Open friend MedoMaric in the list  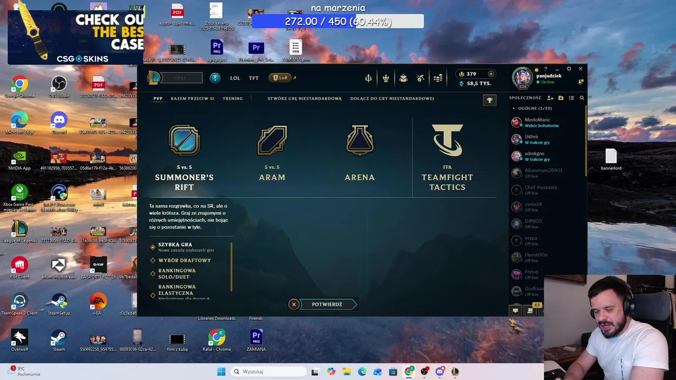tap(548, 122)
